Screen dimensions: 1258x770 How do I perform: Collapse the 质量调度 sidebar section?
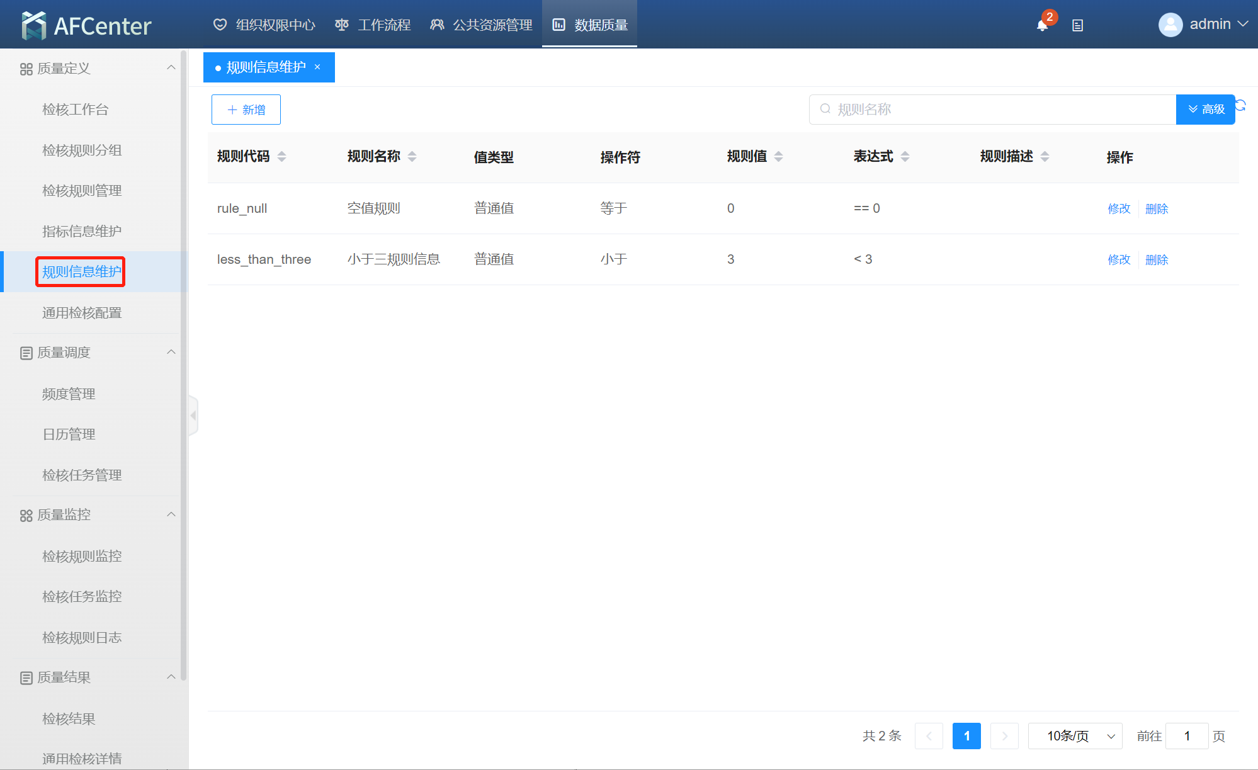[171, 353]
